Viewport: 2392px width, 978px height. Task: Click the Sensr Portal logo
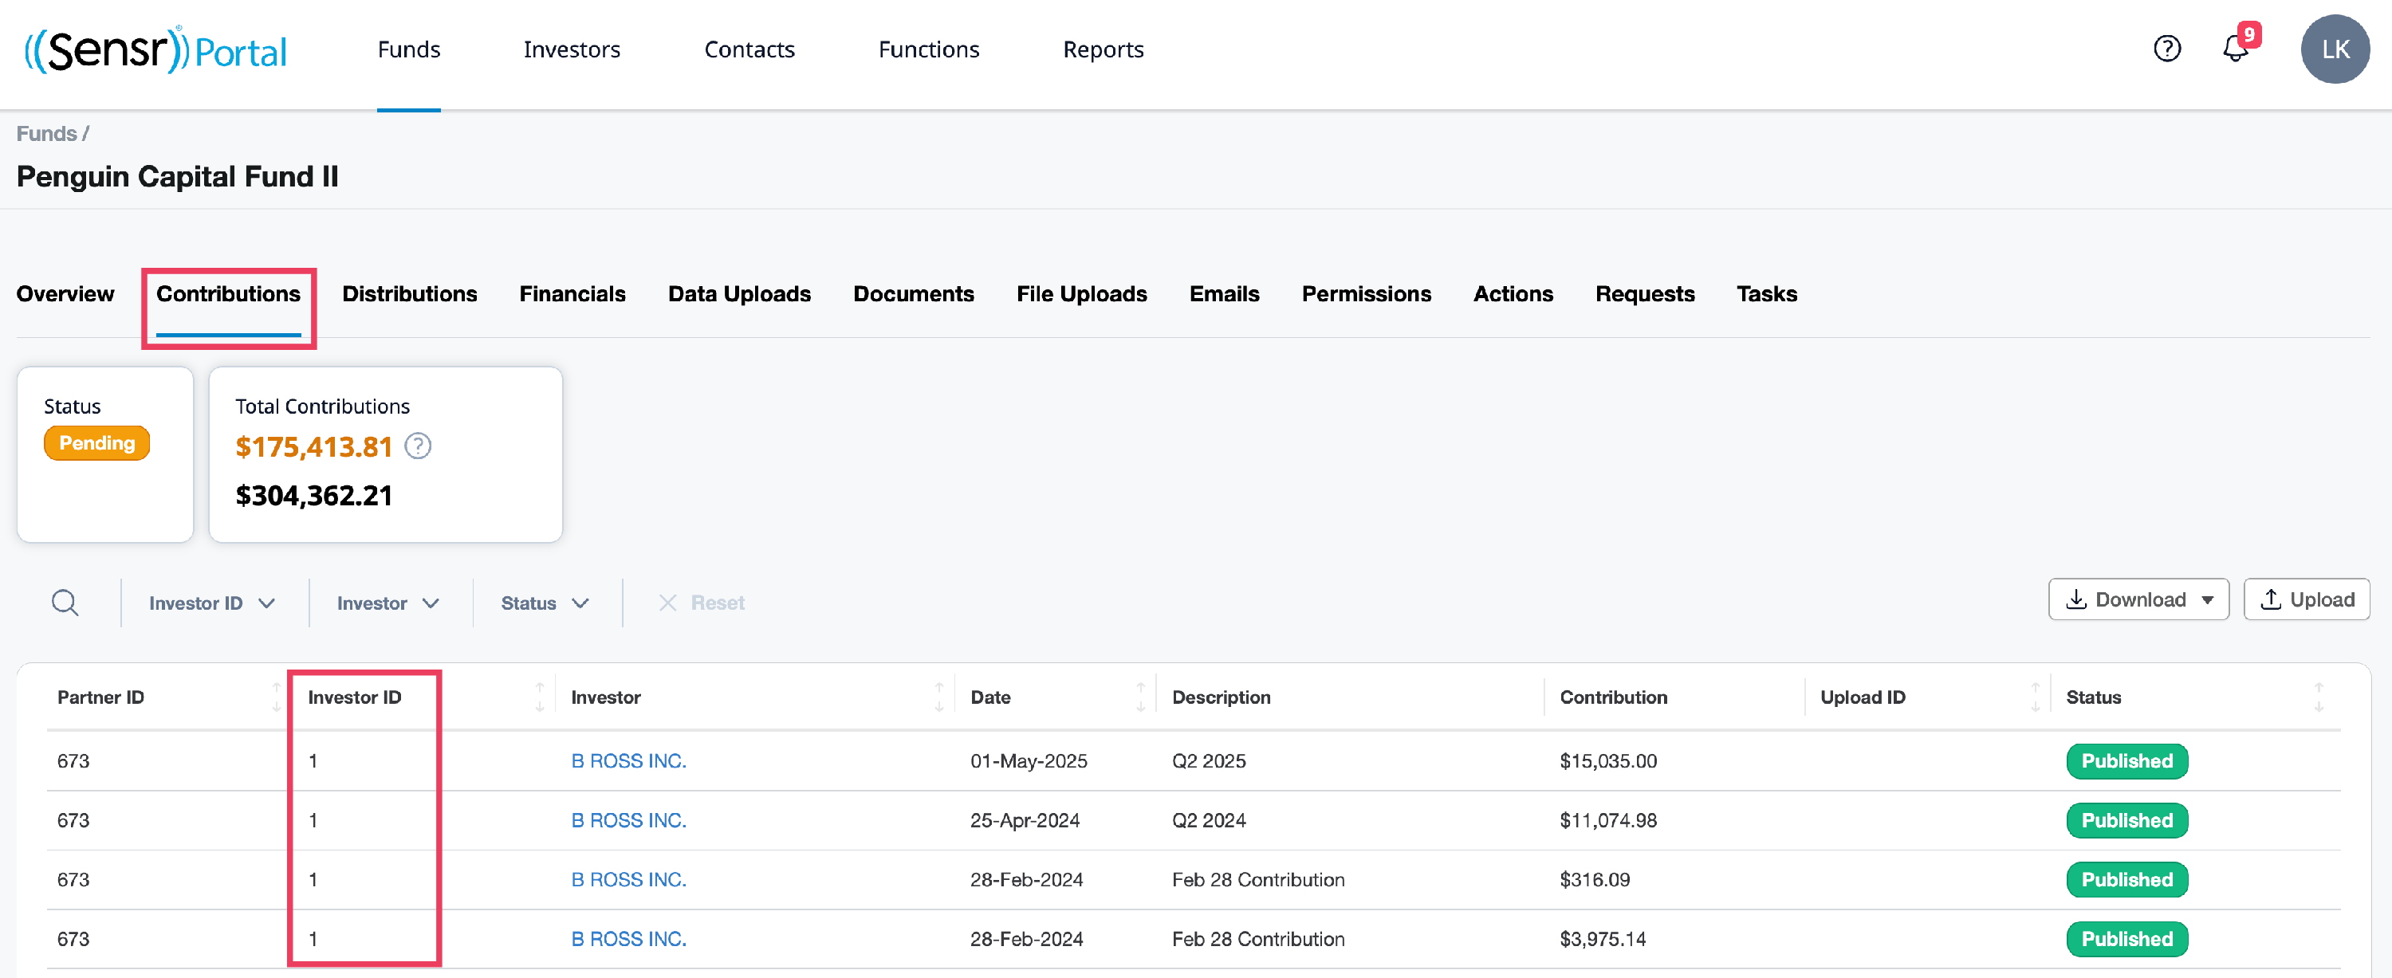click(155, 50)
